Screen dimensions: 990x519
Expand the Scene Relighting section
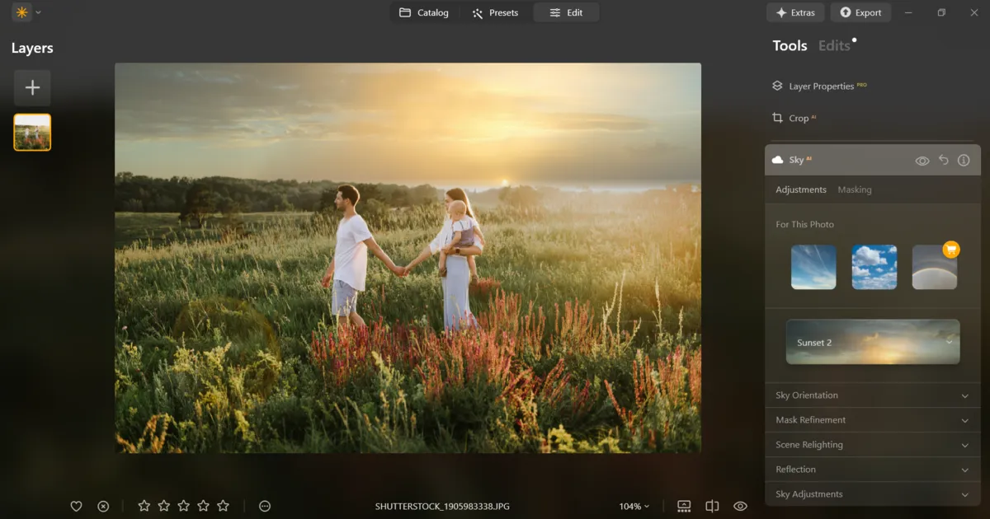872,444
